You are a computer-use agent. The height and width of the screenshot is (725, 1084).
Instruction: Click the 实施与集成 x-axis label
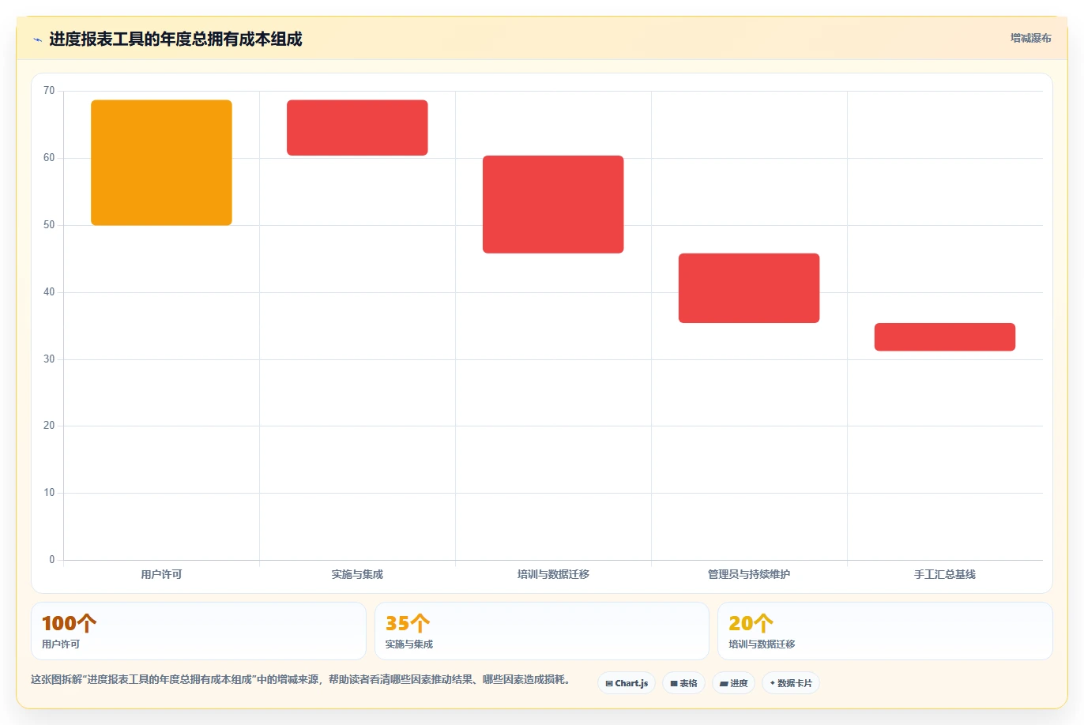coord(357,574)
